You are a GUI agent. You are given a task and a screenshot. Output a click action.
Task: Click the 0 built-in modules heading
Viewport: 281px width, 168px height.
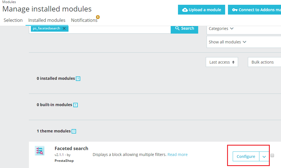pyautogui.click(x=54, y=105)
